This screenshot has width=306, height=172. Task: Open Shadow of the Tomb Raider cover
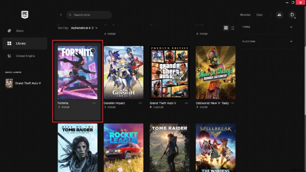169,148
